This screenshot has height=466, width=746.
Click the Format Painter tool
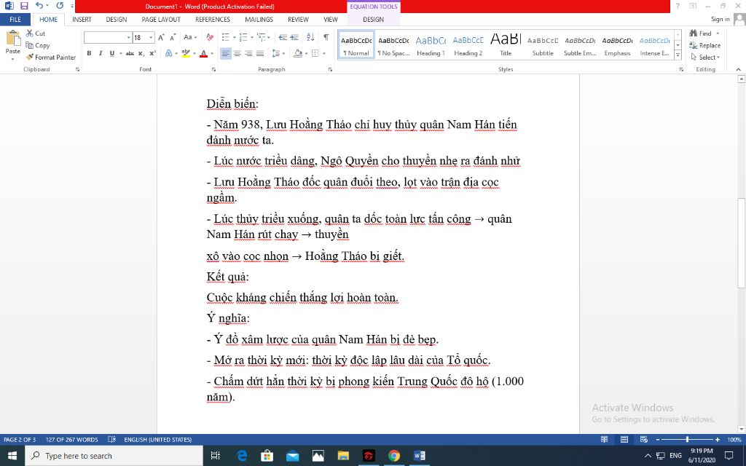click(51, 57)
